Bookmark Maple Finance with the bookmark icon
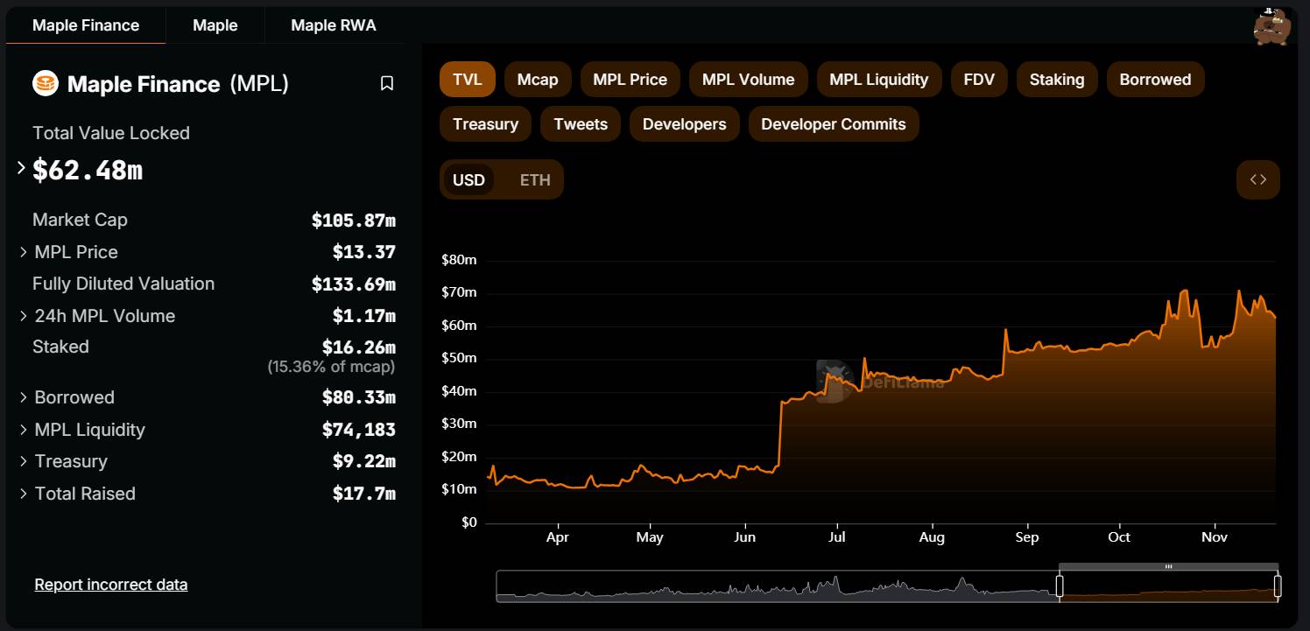Screen dimensions: 1310x631 pyautogui.click(x=387, y=83)
